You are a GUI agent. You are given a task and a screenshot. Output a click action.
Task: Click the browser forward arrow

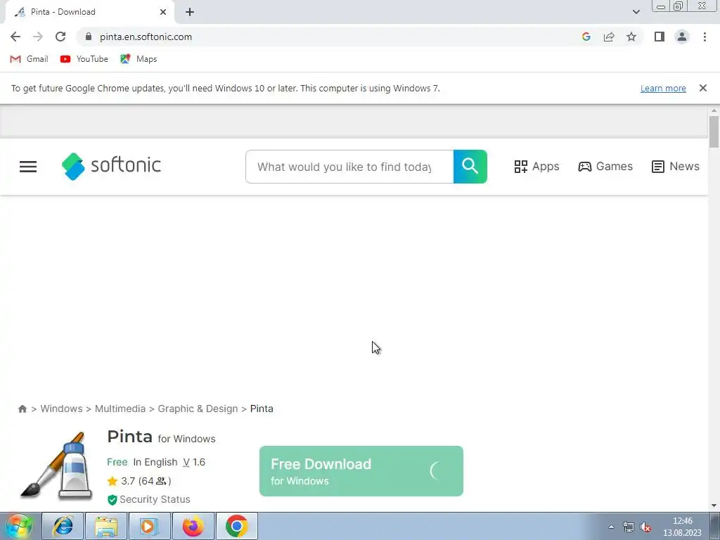38,37
